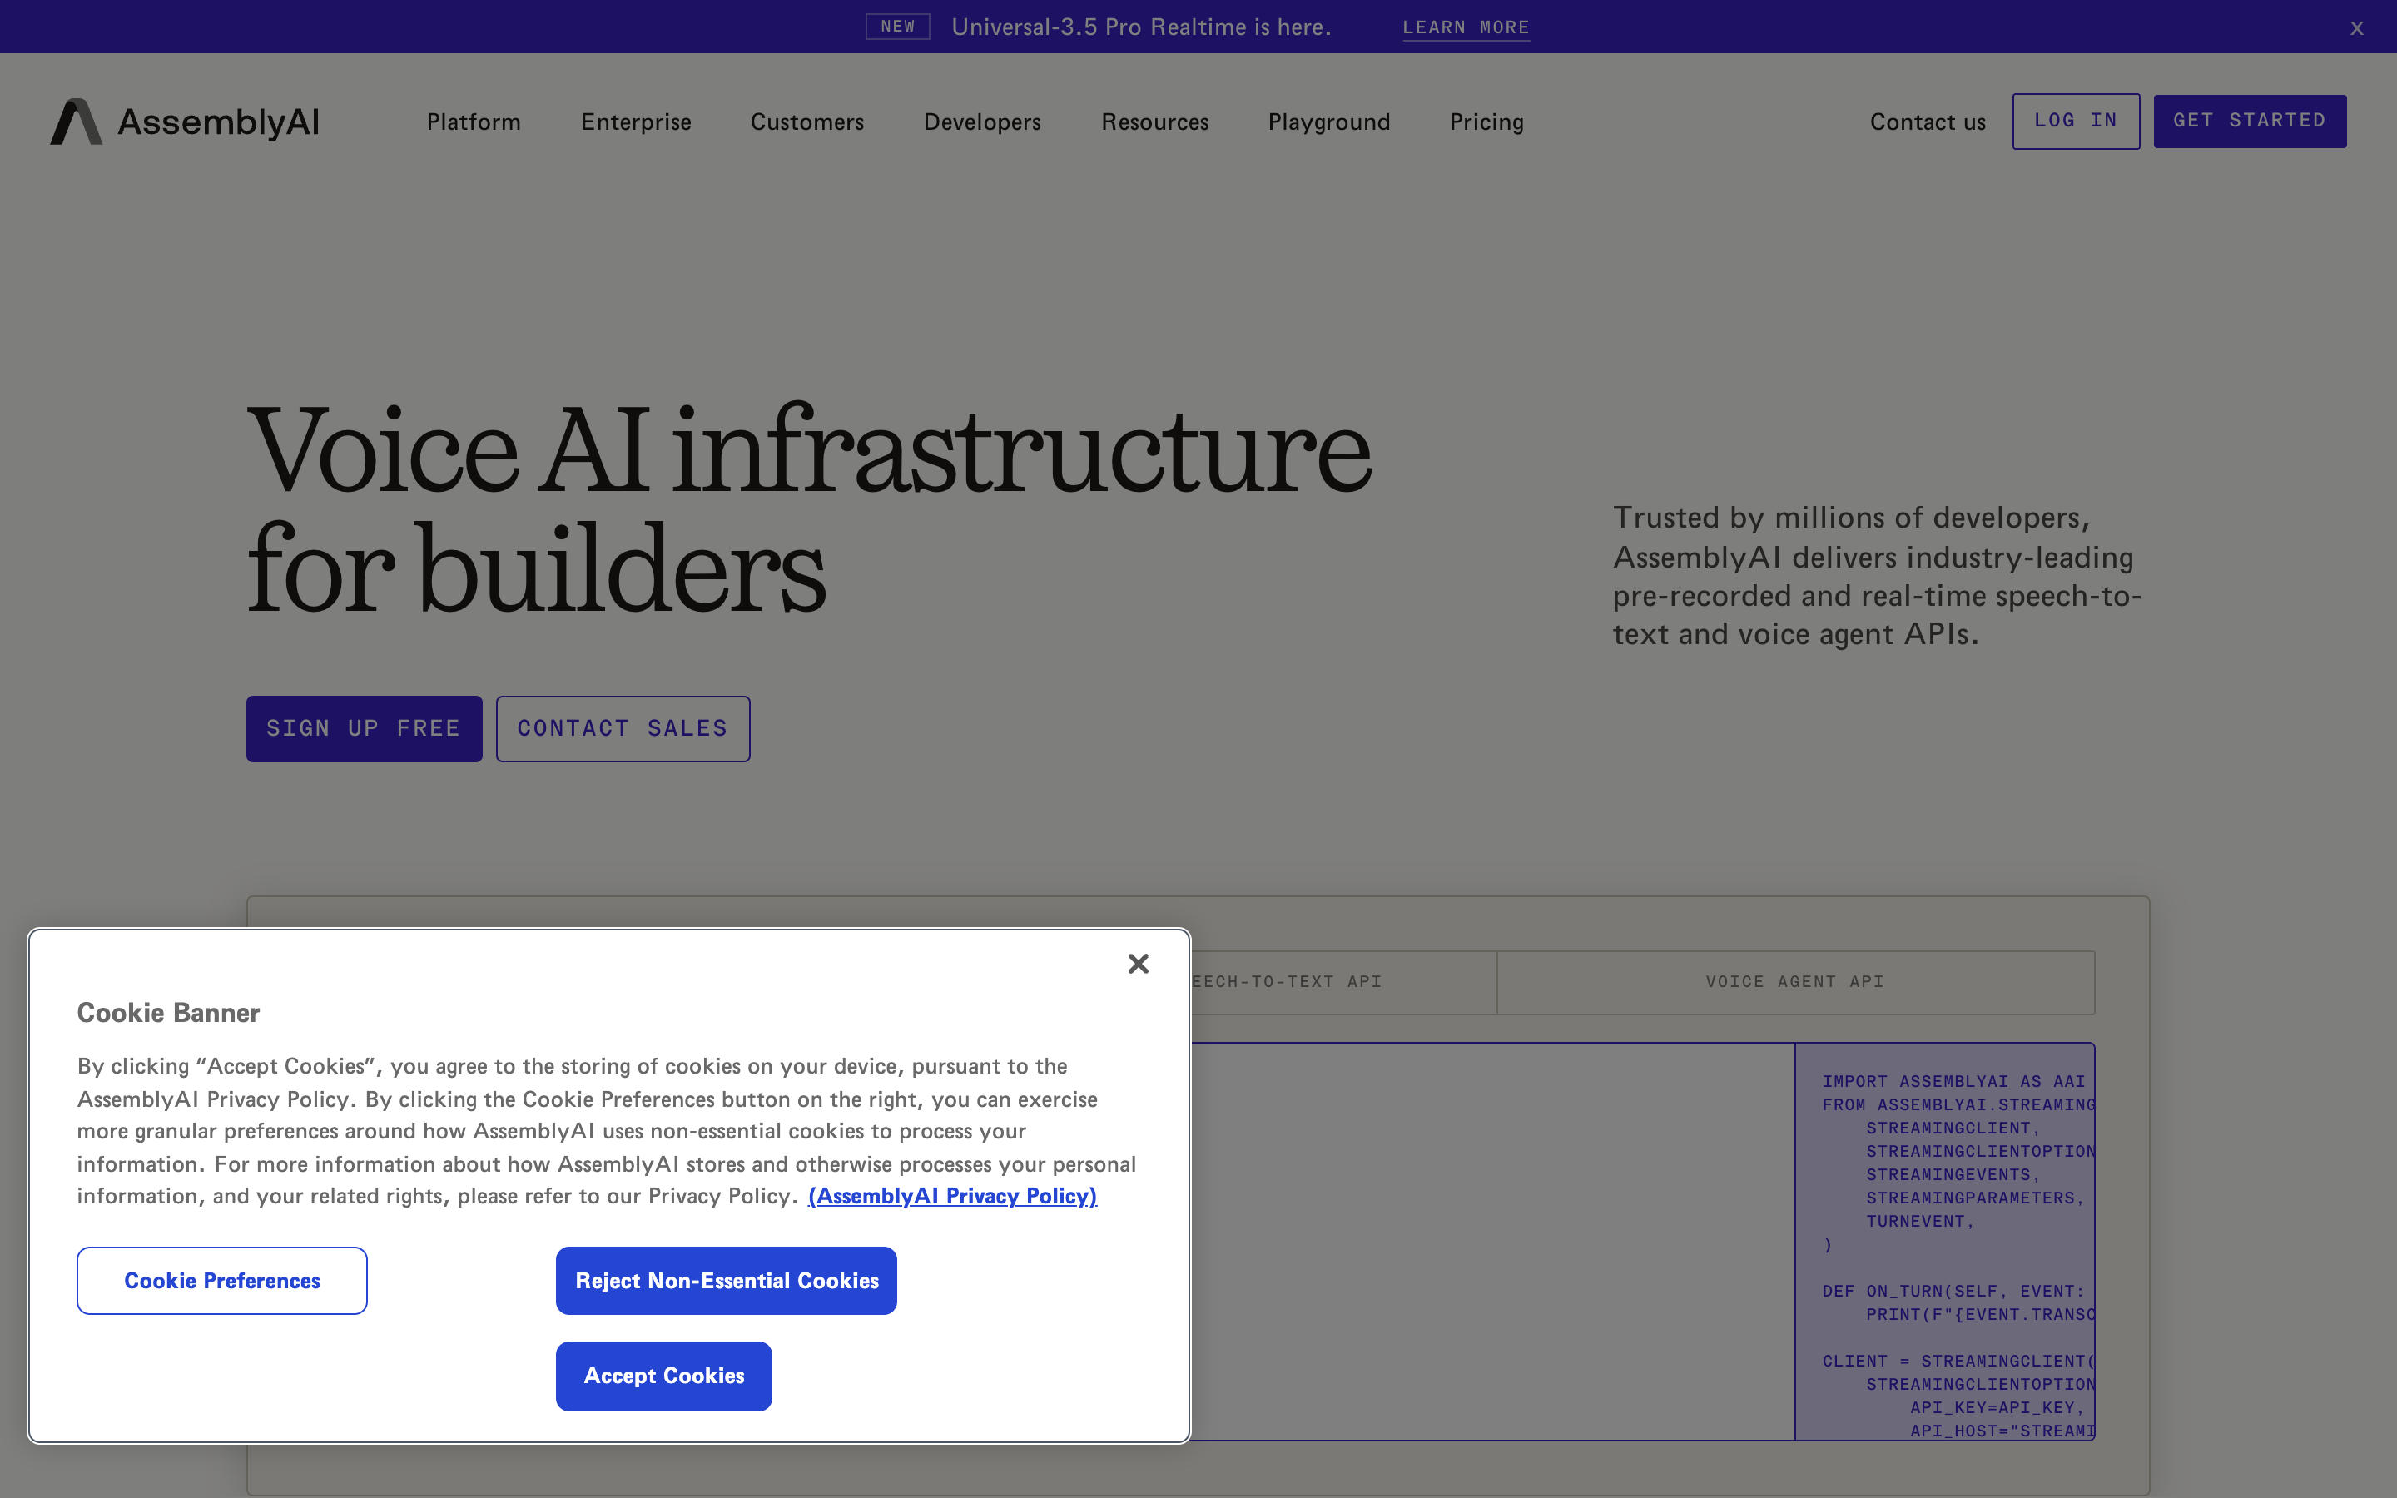Click Accept Cookies
The width and height of the screenshot is (2397, 1498).
tap(663, 1375)
